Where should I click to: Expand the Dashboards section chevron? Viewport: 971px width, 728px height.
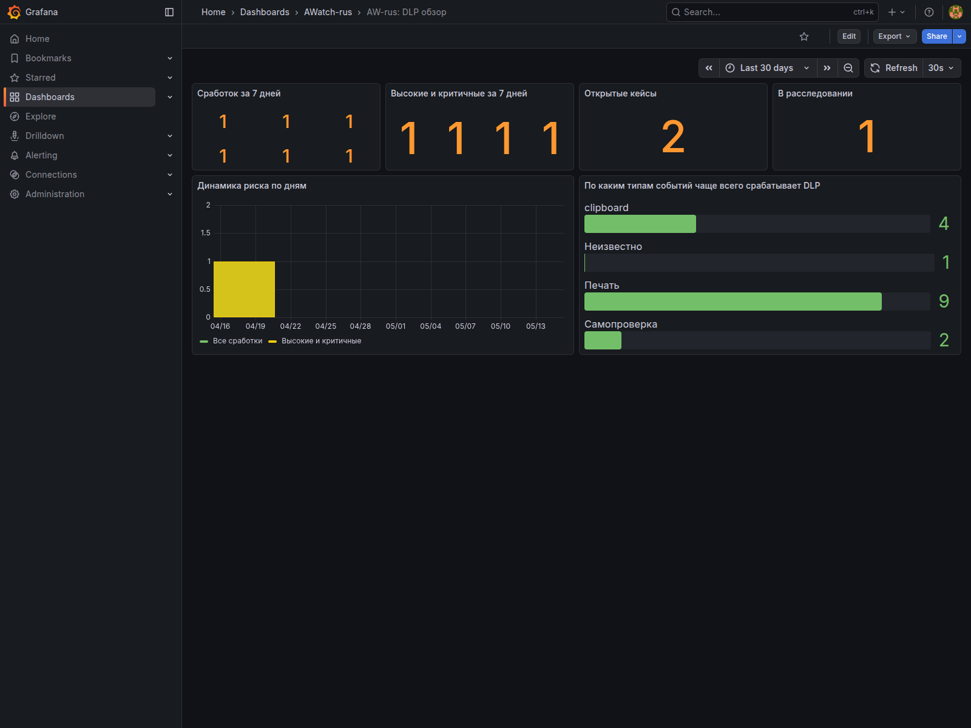pyautogui.click(x=170, y=97)
